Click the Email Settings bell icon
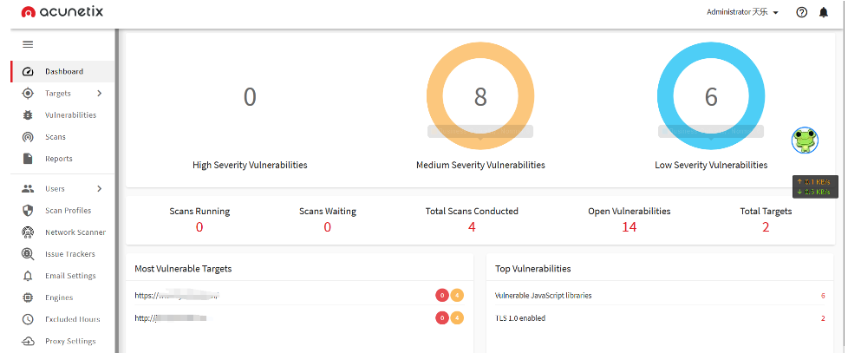This screenshot has width=848, height=353. click(28, 276)
